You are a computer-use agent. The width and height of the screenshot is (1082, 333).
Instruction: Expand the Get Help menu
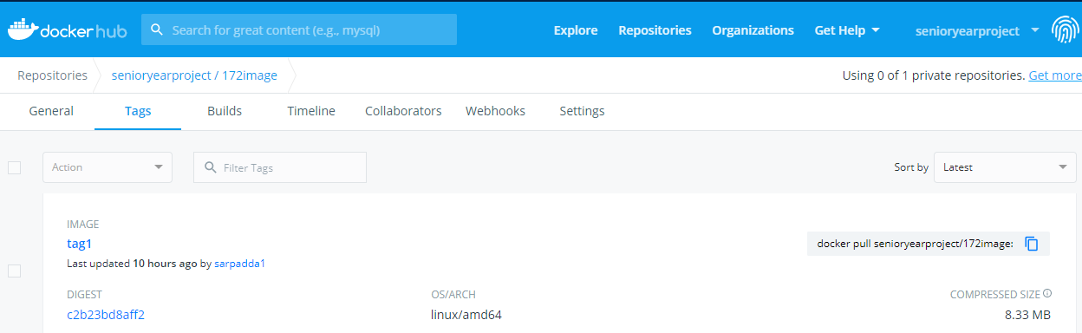pyautogui.click(x=847, y=30)
